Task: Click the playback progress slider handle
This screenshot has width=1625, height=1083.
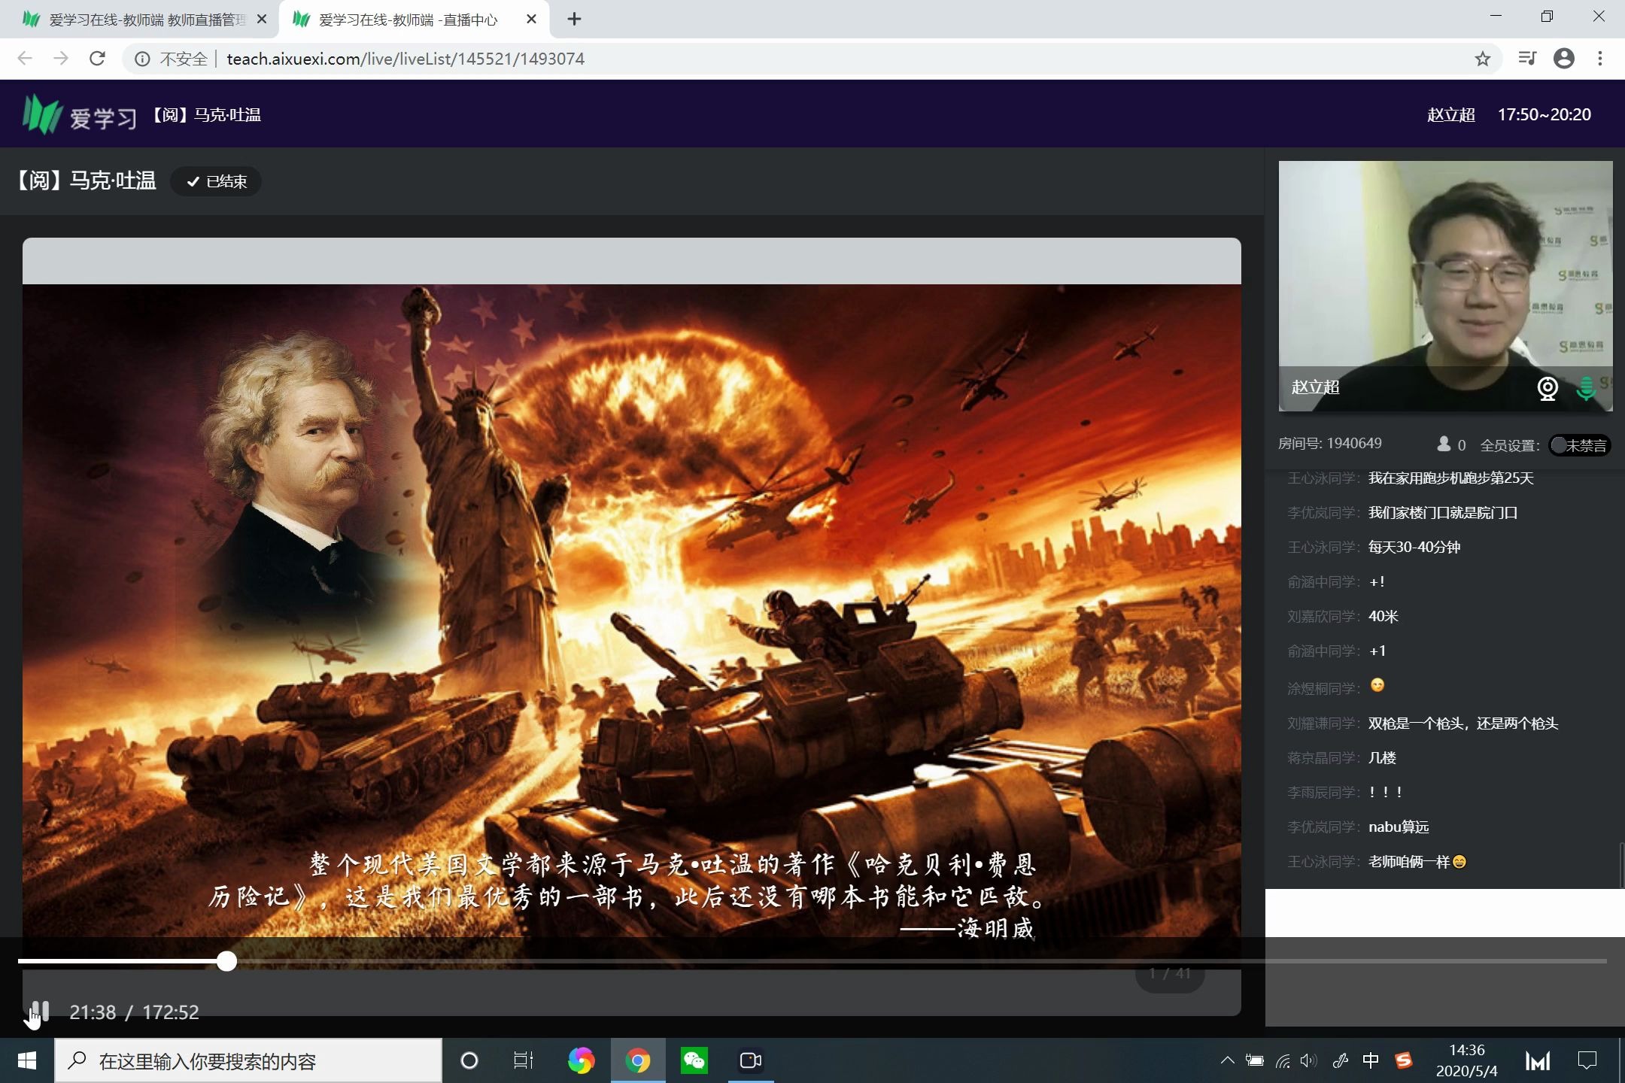Action: click(x=226, y=961)
